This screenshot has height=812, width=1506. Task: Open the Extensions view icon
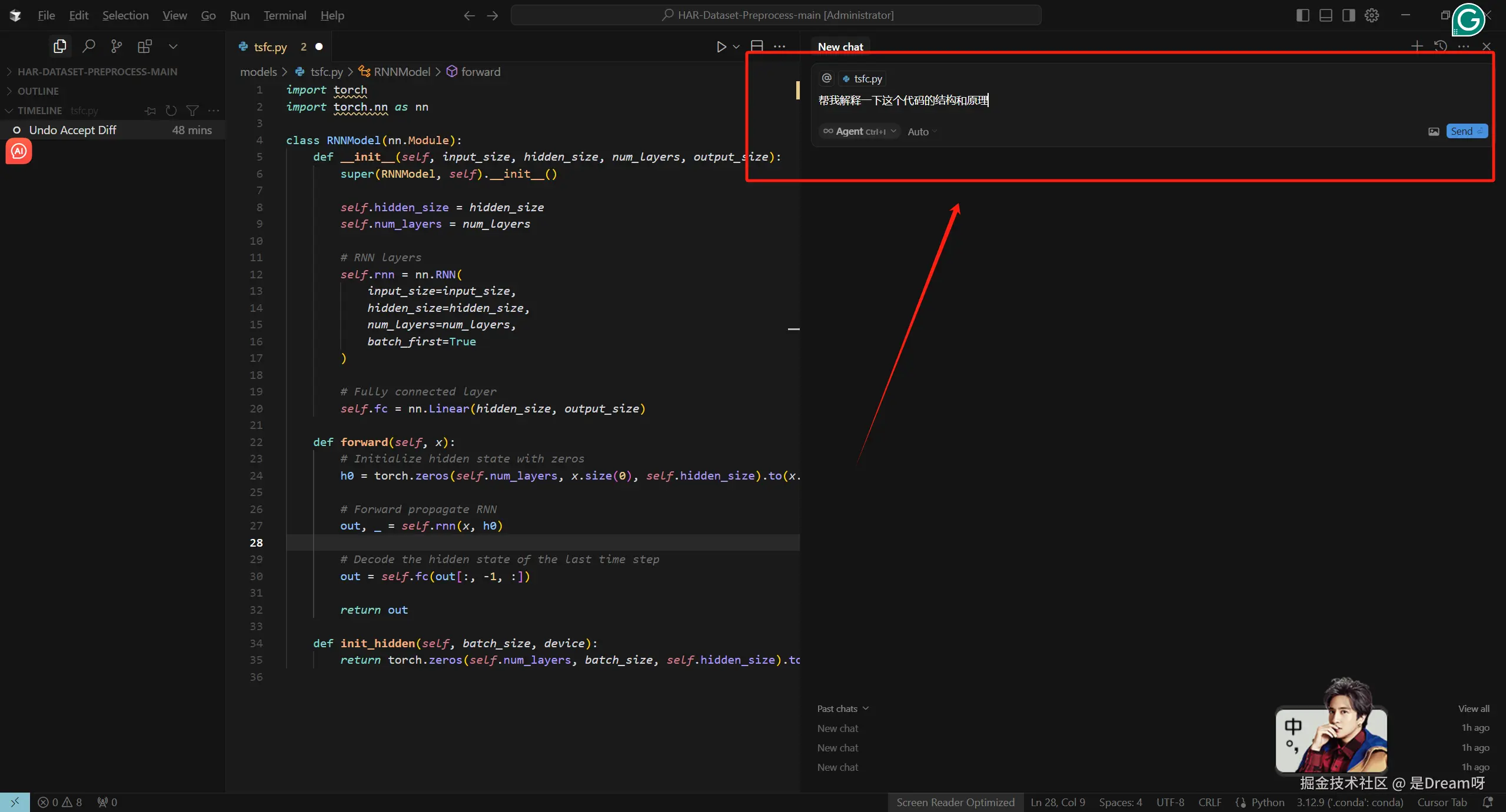(x=145, y=46)
